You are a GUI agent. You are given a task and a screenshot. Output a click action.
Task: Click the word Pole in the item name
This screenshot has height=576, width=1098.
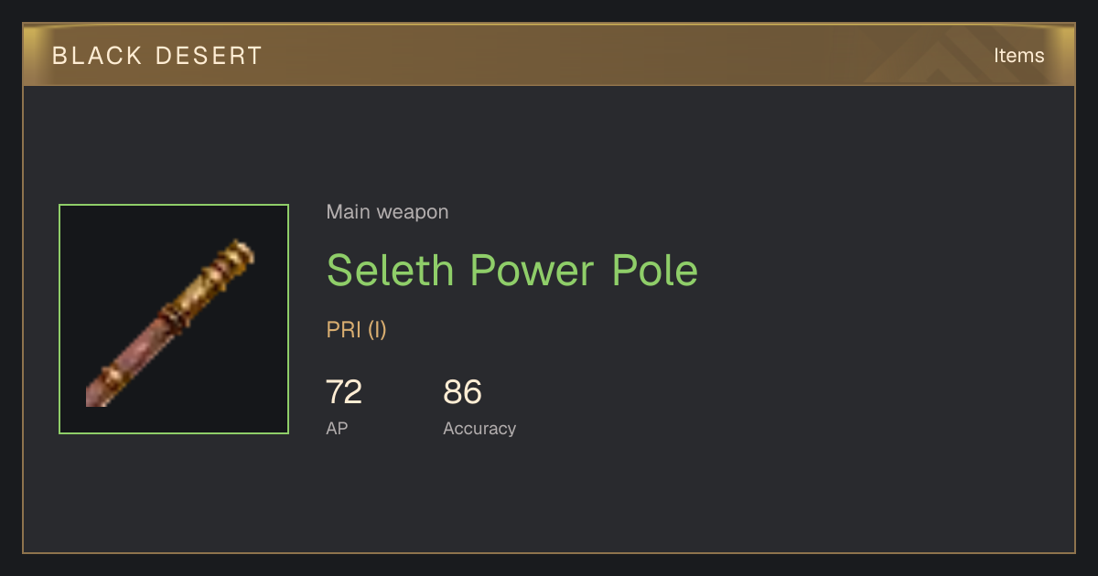coord(654,270)
